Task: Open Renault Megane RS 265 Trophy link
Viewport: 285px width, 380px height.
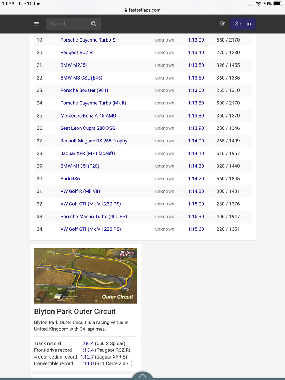Action: tap(94, 141)
